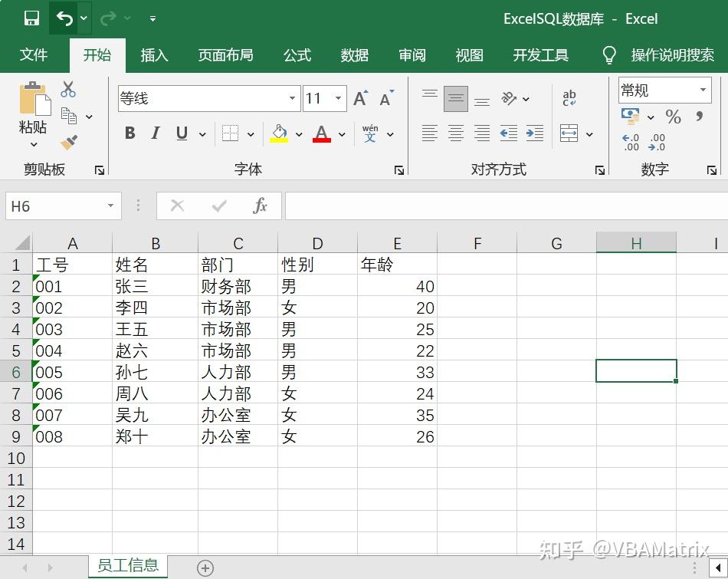Apply comma thousands separator style
728x579 pixels.
[699, 116]
